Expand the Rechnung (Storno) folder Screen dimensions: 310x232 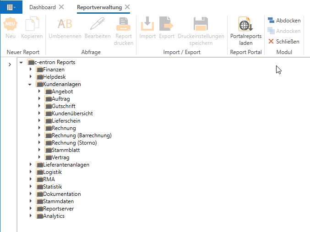[39, 142]
